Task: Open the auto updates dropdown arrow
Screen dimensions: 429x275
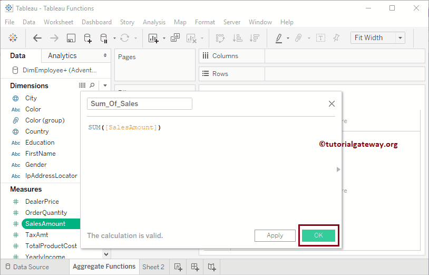Action: (114, 38)
